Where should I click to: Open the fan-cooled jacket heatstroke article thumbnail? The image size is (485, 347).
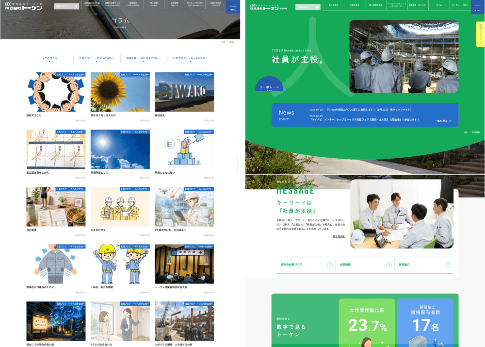tap(56, 264)
